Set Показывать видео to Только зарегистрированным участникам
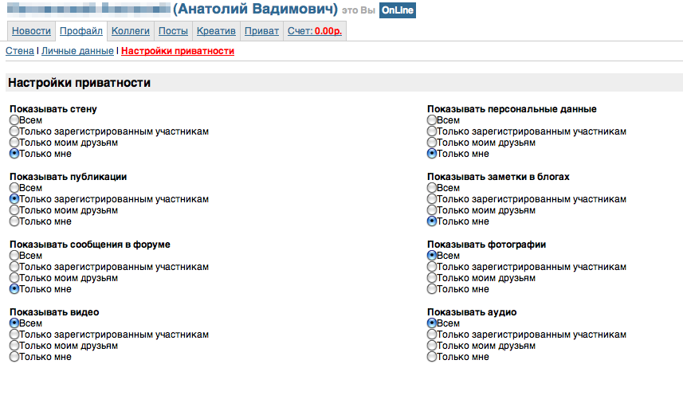Viewport: 683px width, 407px height. pyautogui.click(x=14, y=335)
